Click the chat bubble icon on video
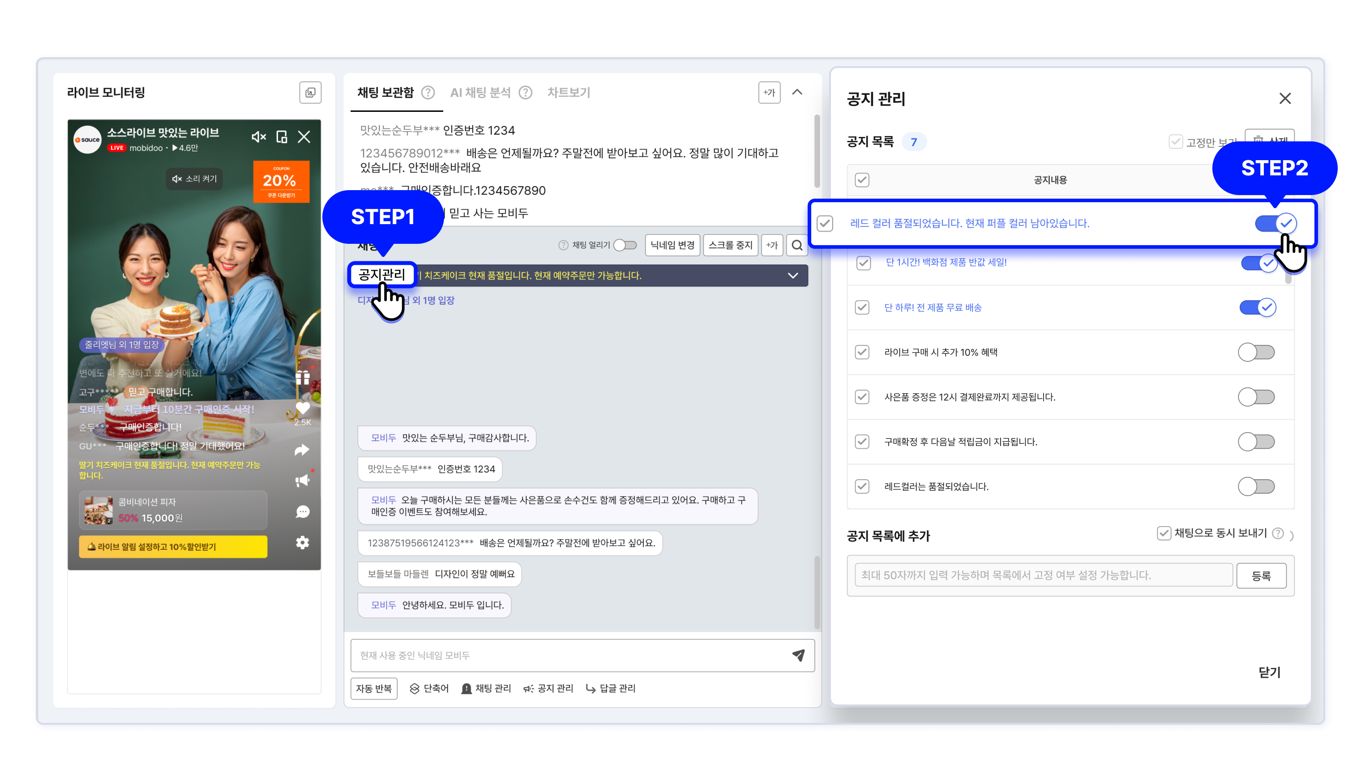This screenshot has width=1361, height=782. pos(303,511)
